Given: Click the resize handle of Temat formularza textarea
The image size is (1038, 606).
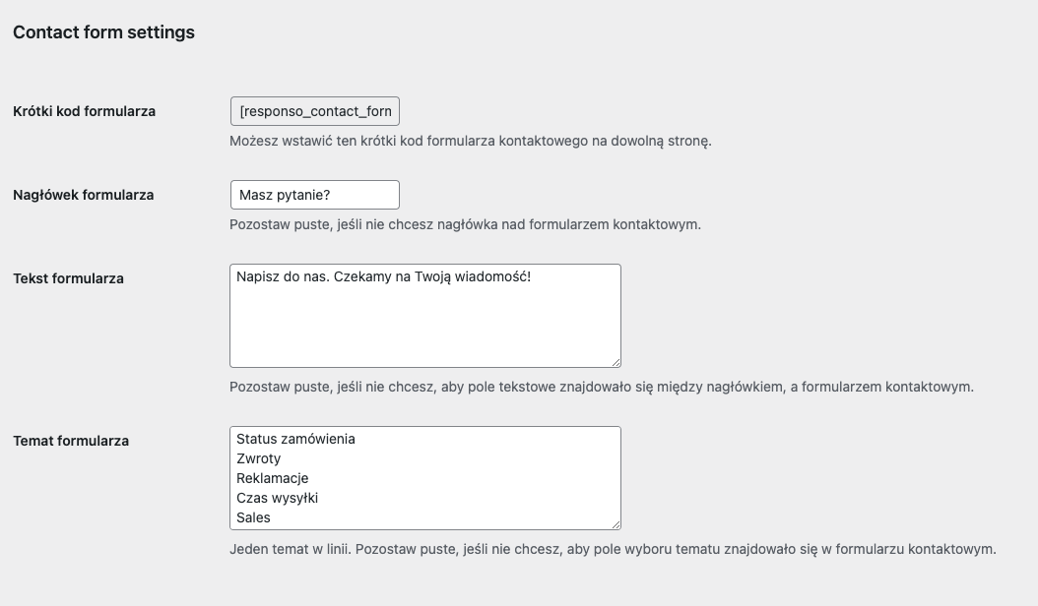Looking at the screenshot, I should pyautogui.click(x=616, y=524).
